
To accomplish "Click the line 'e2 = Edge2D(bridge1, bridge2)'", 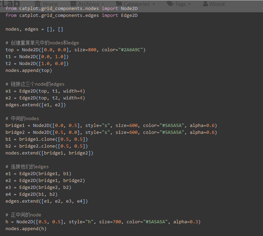I will click(45, 181).
